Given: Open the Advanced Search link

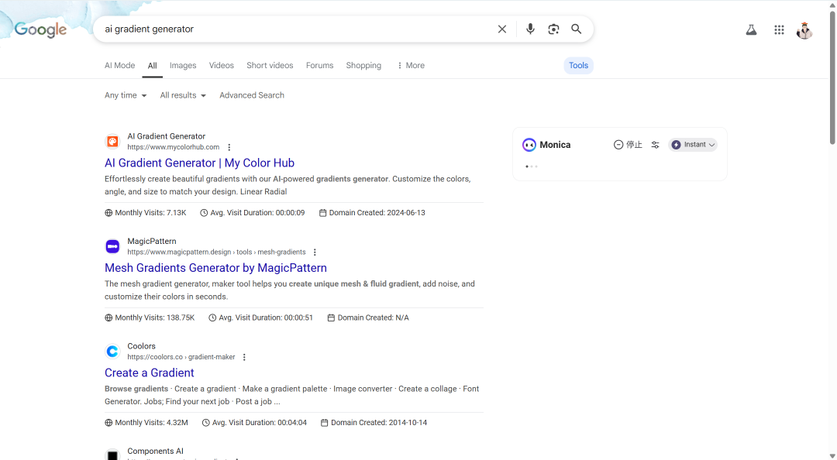Looking at the screenshot, I should pos(252,95).
